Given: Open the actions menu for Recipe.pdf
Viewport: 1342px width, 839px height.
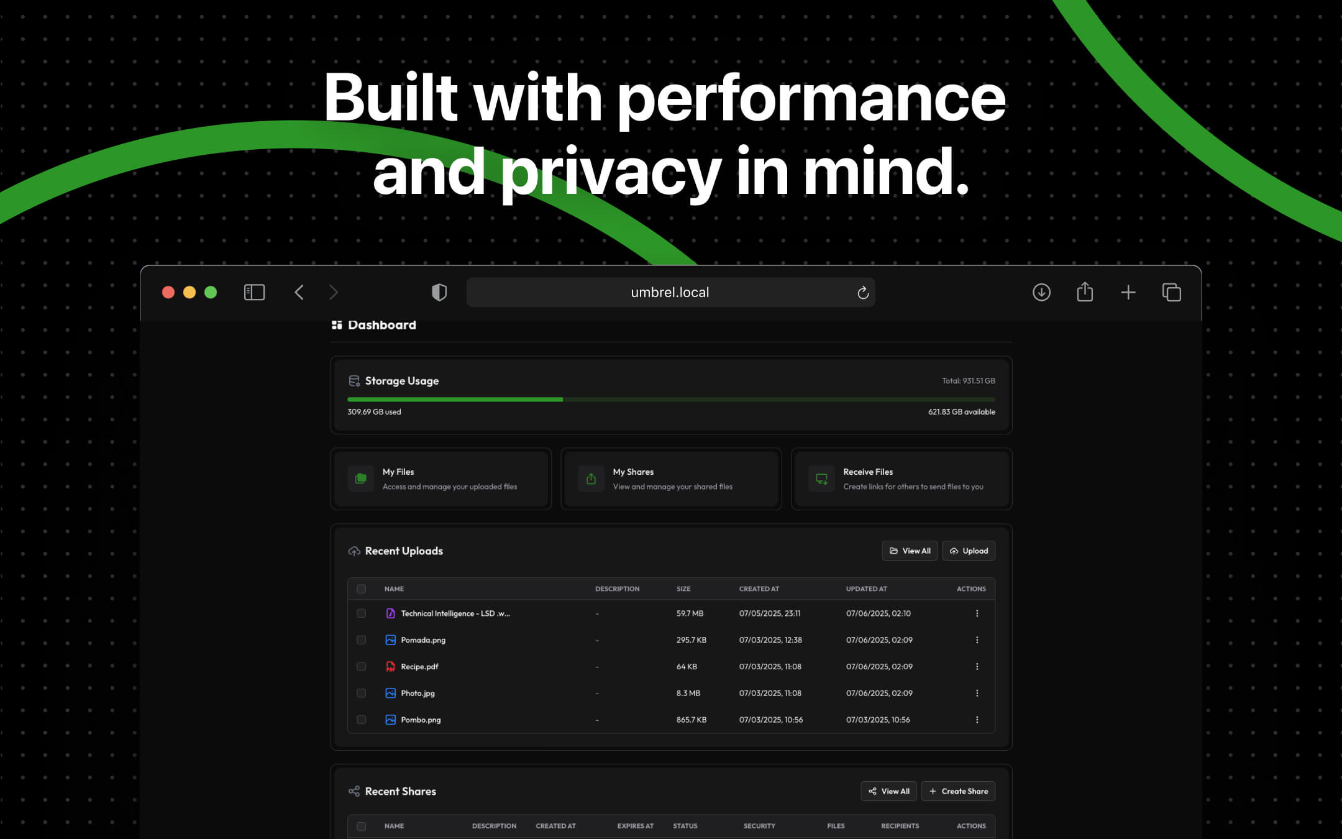Looking at the screenshot, I should (977, 666).
